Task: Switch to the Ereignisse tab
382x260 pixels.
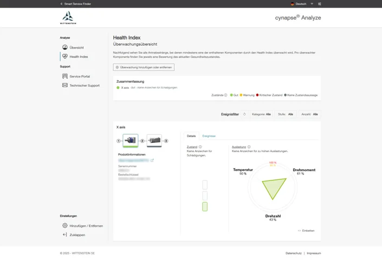Action: 209,136
